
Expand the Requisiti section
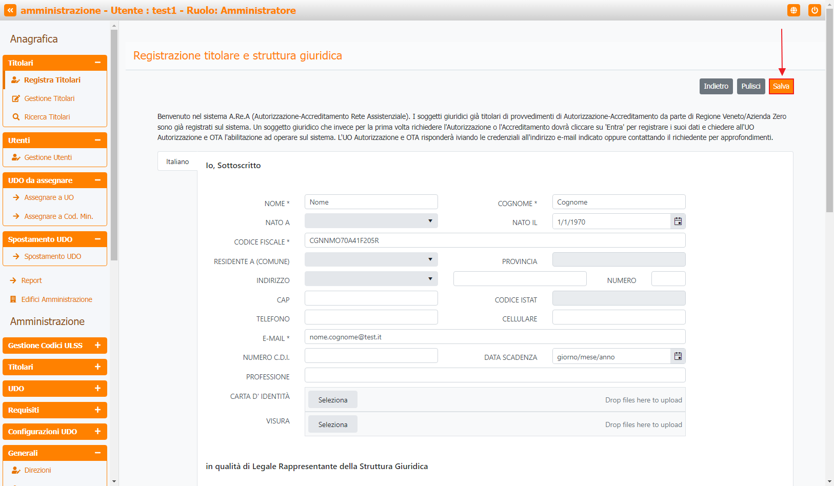pyautogui.click(x=97, y=410)
